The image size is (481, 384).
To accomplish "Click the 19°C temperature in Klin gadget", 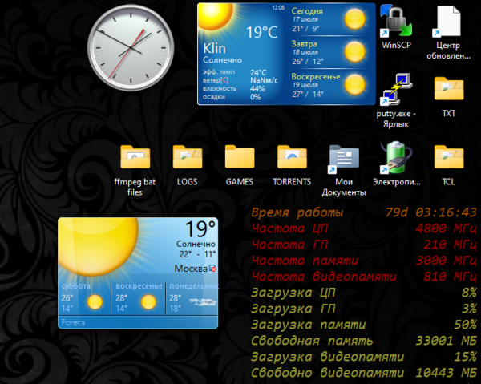I will (261, 32).
